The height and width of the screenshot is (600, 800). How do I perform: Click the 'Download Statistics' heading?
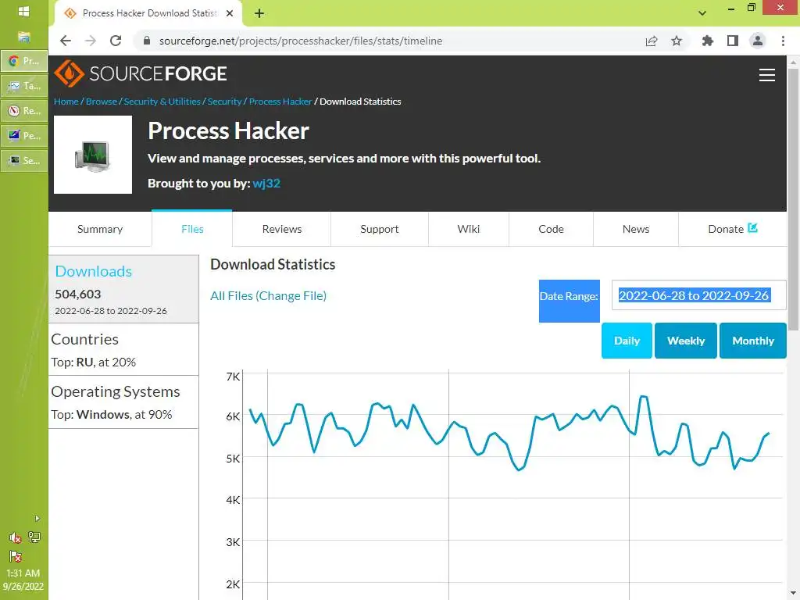(273, 264)
